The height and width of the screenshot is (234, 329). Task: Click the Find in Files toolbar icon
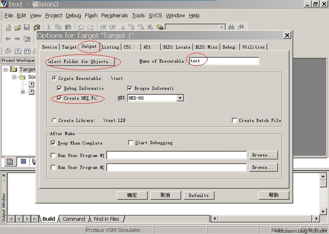click(x=160, y=27)
